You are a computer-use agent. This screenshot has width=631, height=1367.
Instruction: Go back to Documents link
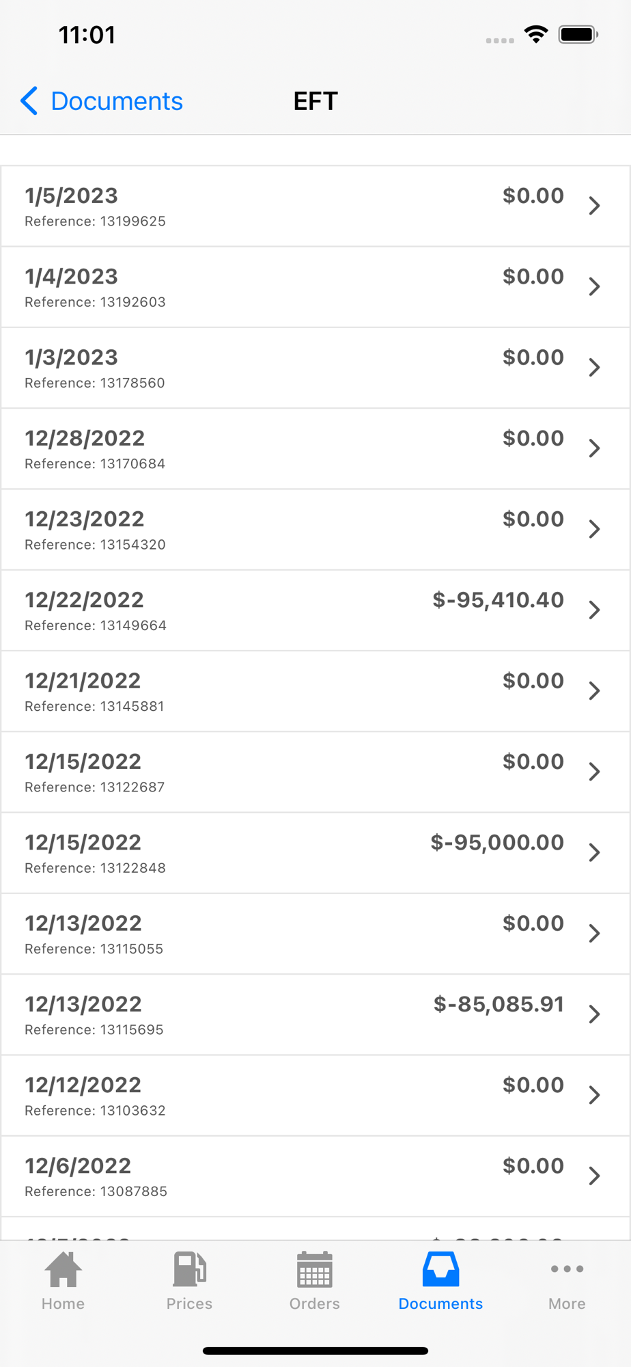117,100
